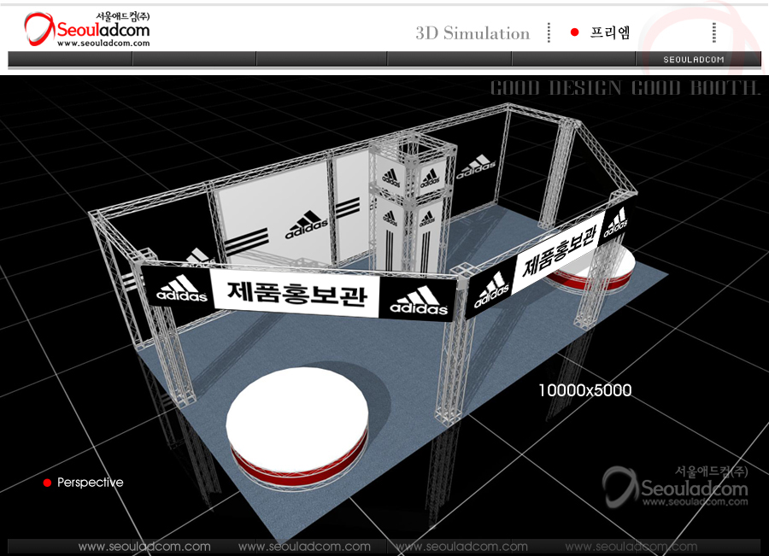This screenshot has width=769, height=556.
Task: Click the red dot next to Perspective
Action: pos(47,483)
